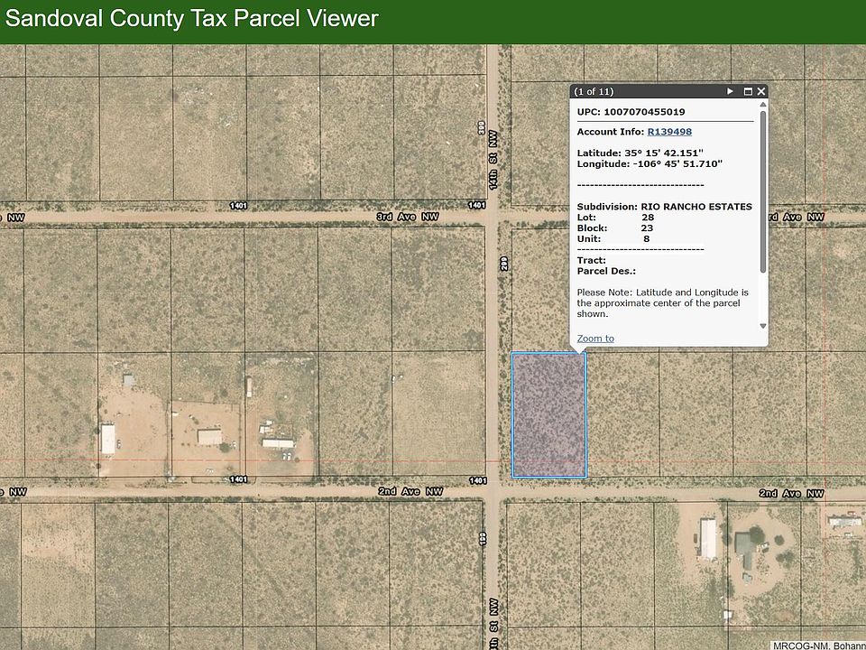Select the highlighted blue parcel
The image size is (866, 650).
(x=549, y=414)
